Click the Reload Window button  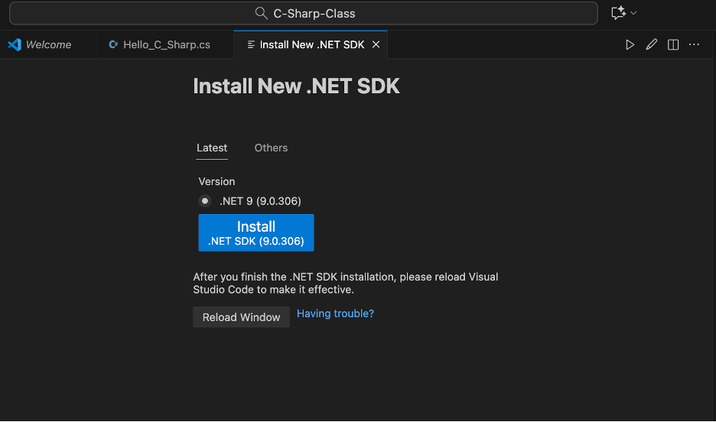pyautogui.click(x=241, y=317)
